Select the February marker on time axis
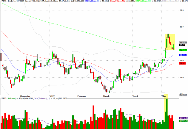188x130 pixels. point(81,96)
